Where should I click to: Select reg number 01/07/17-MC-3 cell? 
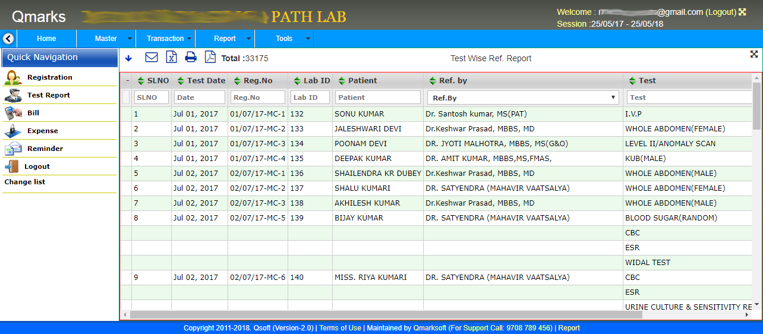point(258,144)
